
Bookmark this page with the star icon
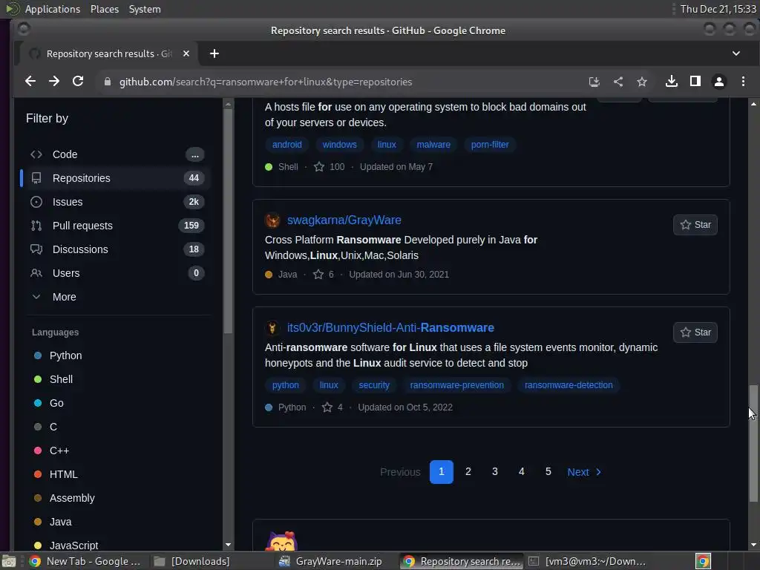point(642,82)
